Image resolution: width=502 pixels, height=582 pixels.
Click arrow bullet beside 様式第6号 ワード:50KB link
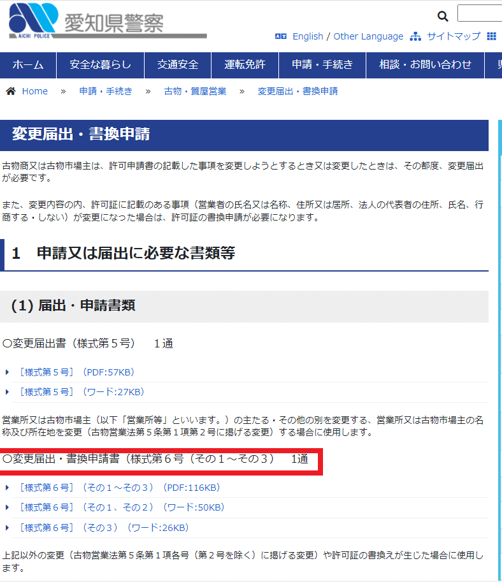pyautogui.click(x=7, y=507)
